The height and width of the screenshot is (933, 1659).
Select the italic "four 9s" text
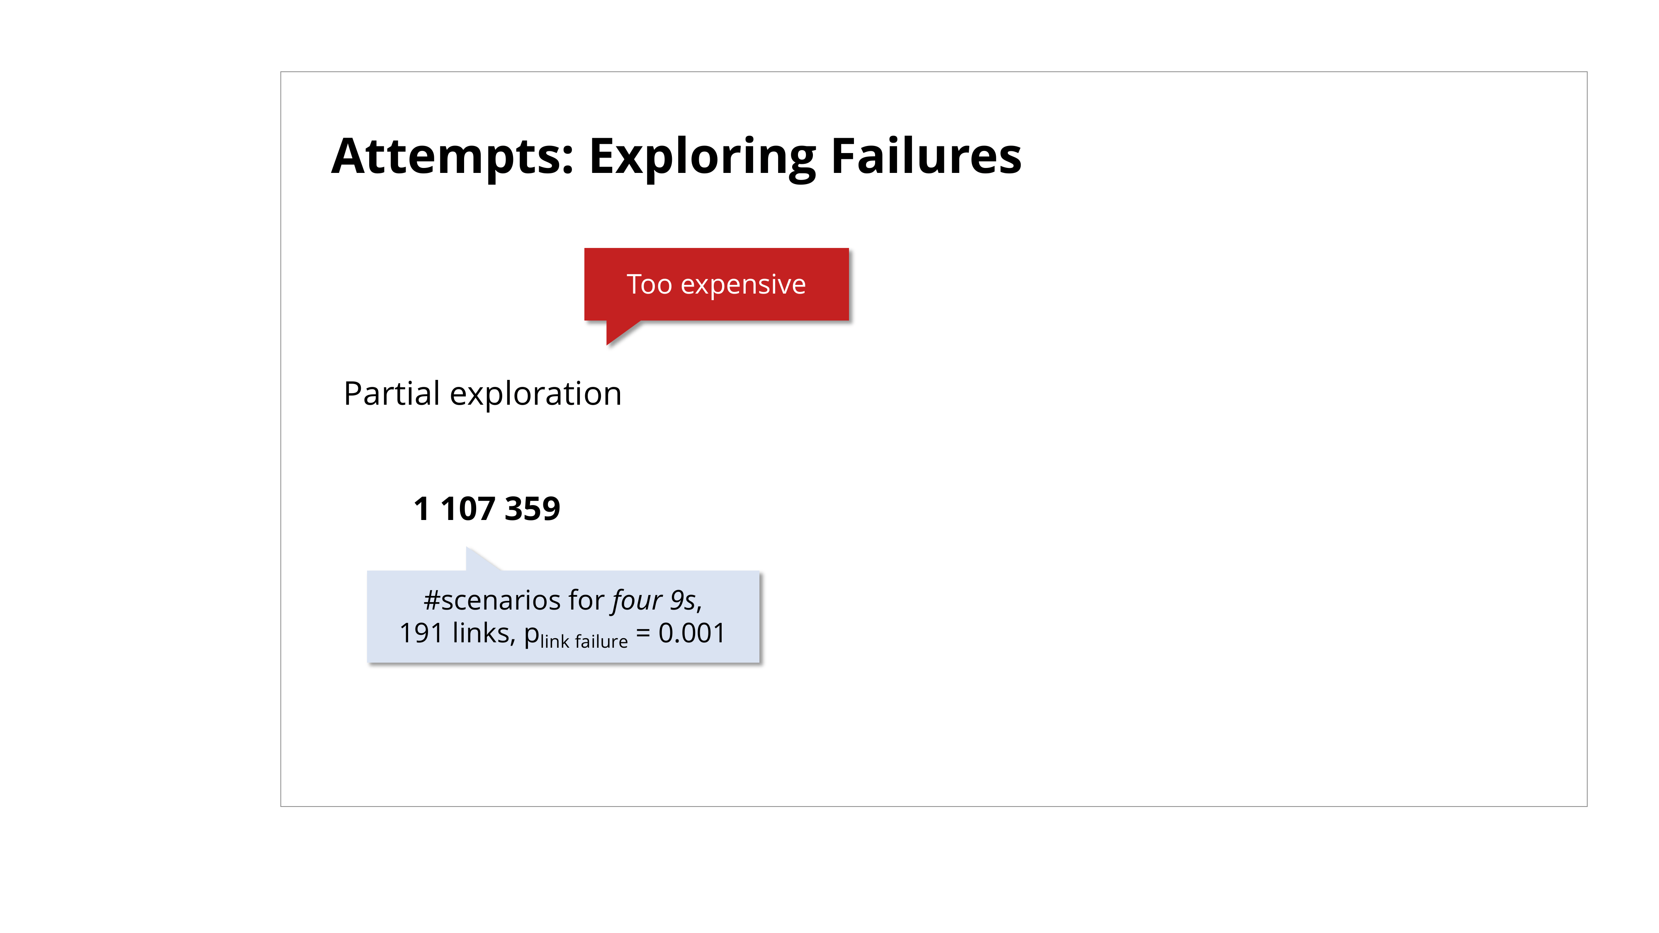[654, 600]
